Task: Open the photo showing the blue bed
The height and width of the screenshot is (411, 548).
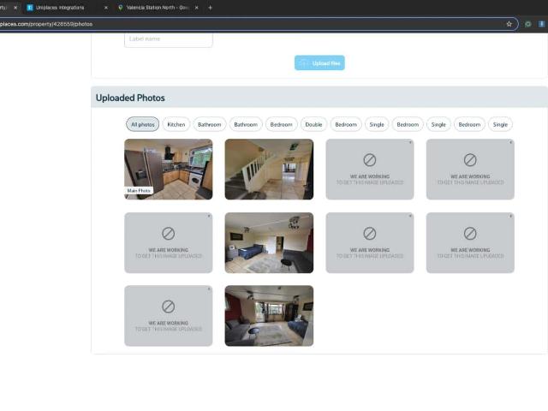Action: [269, 242]
